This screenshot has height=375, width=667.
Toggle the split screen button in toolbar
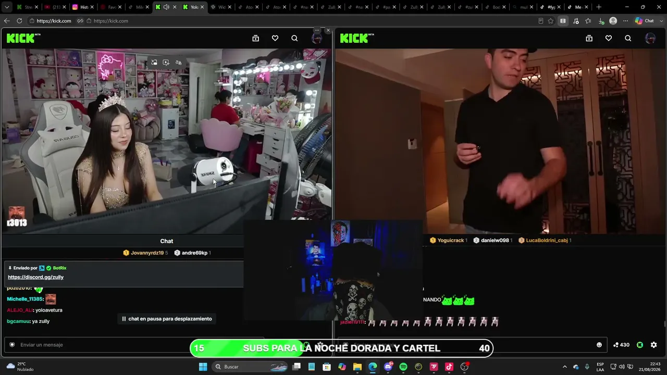coord(563,21)
